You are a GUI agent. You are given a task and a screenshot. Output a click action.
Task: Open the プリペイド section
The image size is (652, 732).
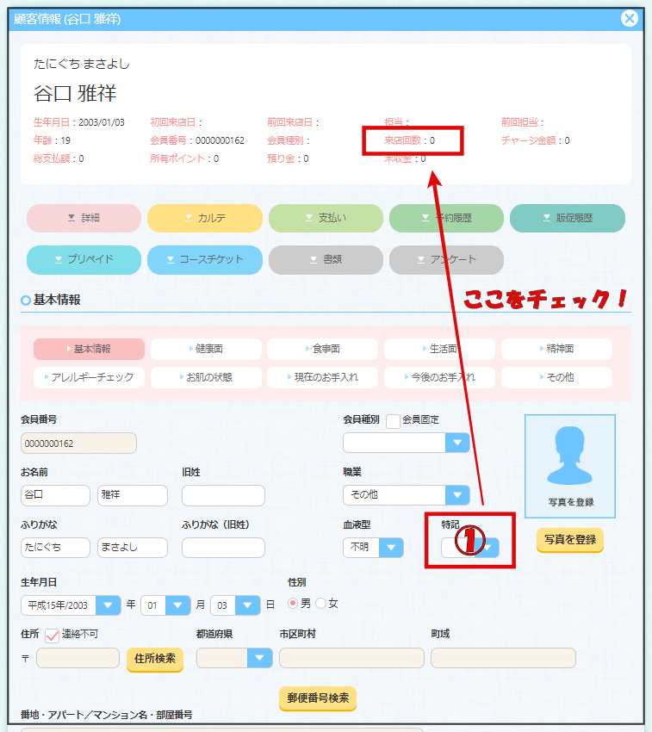click(x=84, y=259)
